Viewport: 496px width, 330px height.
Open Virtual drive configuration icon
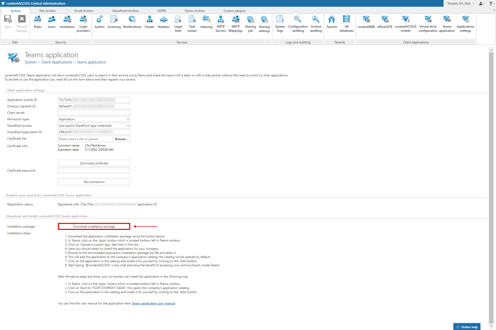428,24
